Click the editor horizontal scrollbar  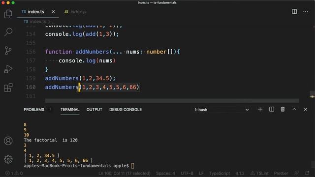pos(172,100)
